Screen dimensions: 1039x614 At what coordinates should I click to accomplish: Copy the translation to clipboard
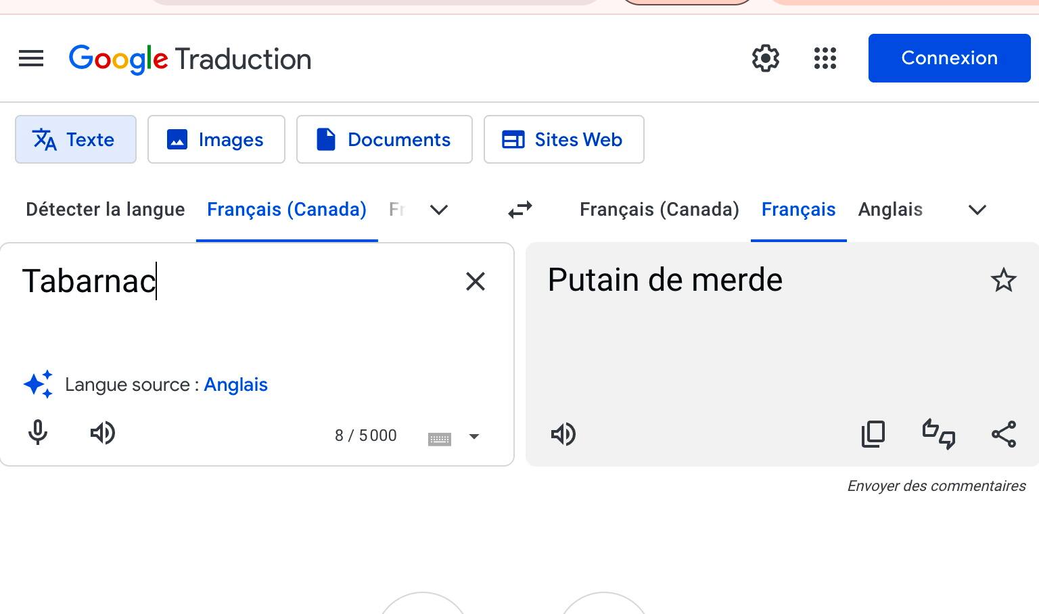tap(873, 434)
